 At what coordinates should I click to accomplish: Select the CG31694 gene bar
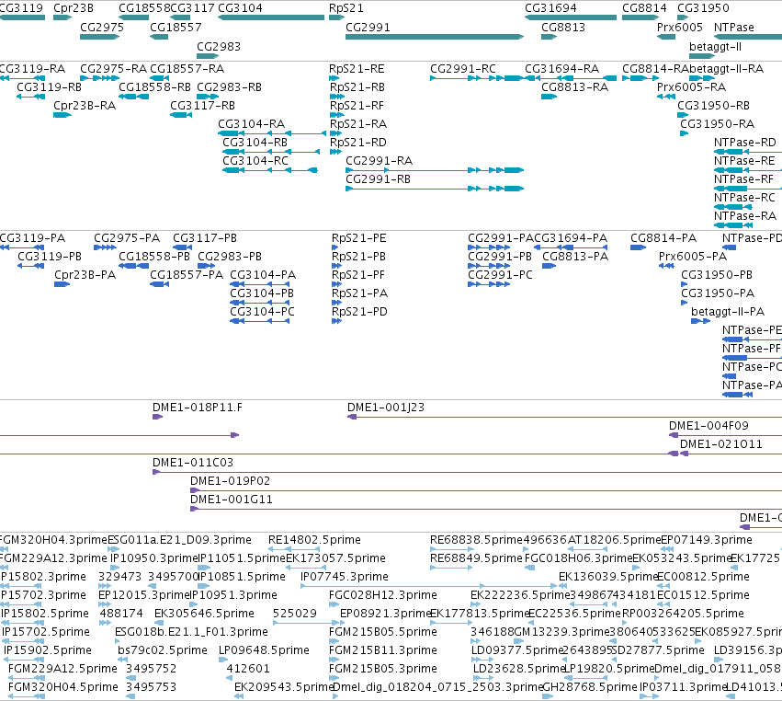click(571, 17)
